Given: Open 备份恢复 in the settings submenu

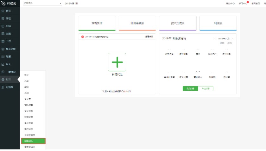Looking at the screenshot, I should point(29,123).
